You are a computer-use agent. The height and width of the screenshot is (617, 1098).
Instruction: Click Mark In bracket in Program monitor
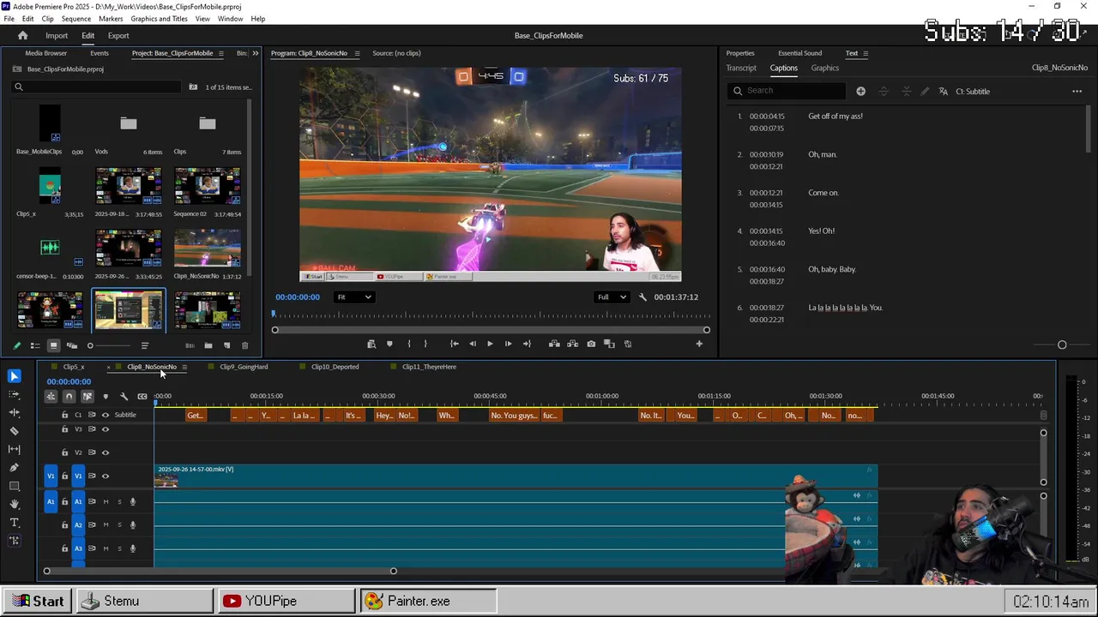408,344
